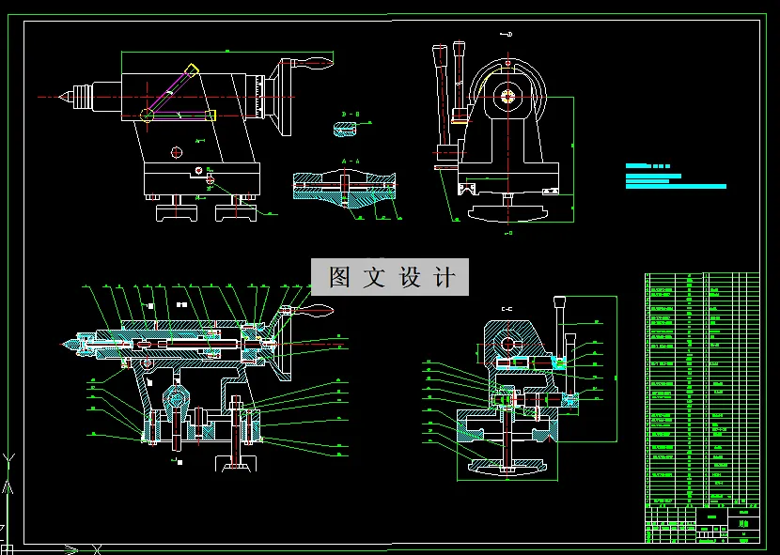780x555 pixels.
Task: Click the white title block below parts list
Action: click(702, 525)
